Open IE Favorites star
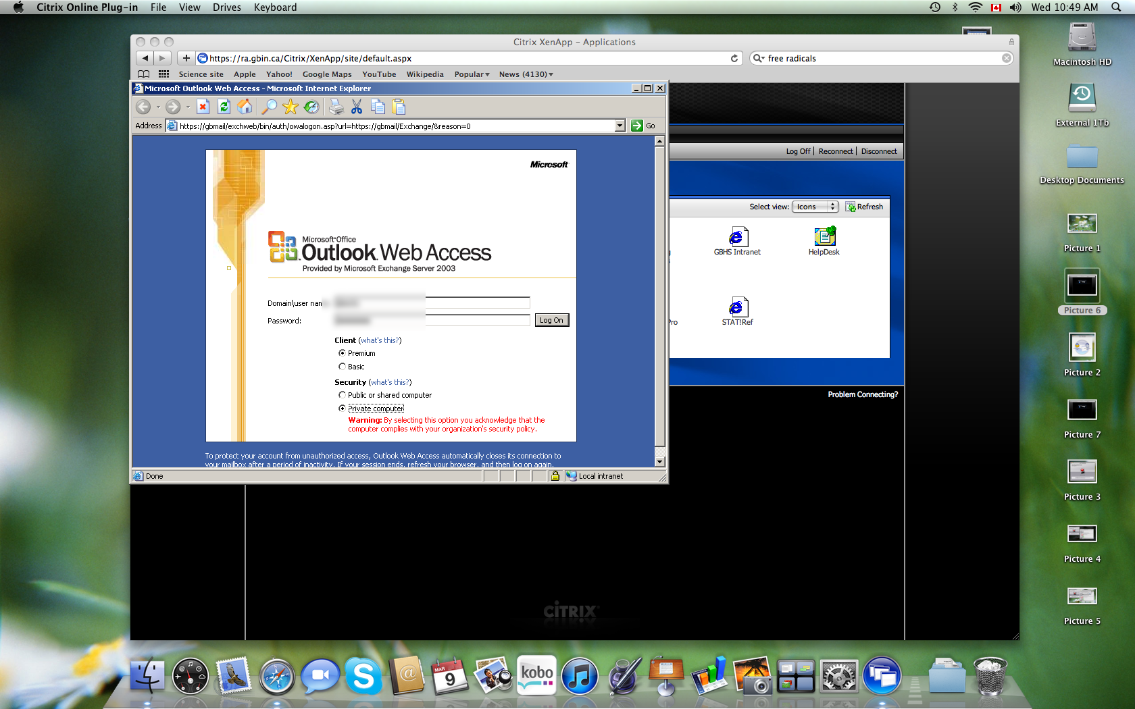The height and width of the screenshot is (709, 1135). 290,107
